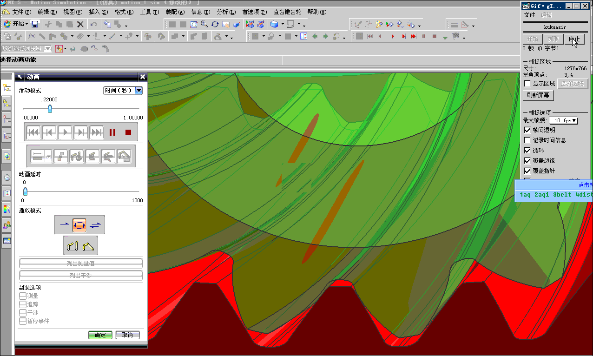Step back one frame in the animation dialog

(x=49, y=132)
